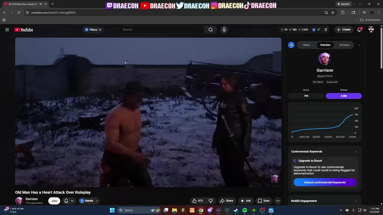Select the Subs 71K stat pill

click(306, 96)
